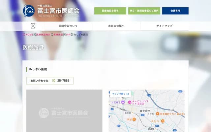Click the キャビンハウスヤド pink lodging marker
Viewport: 211px width, 132px height.
click(x=130, y=102)
